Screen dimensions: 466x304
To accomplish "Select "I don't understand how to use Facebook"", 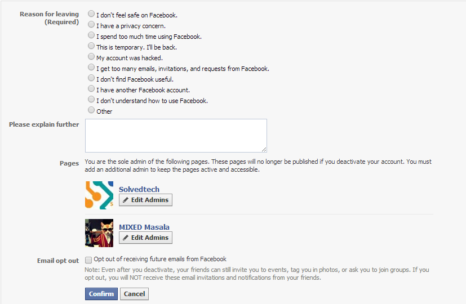I will [91, 100].
